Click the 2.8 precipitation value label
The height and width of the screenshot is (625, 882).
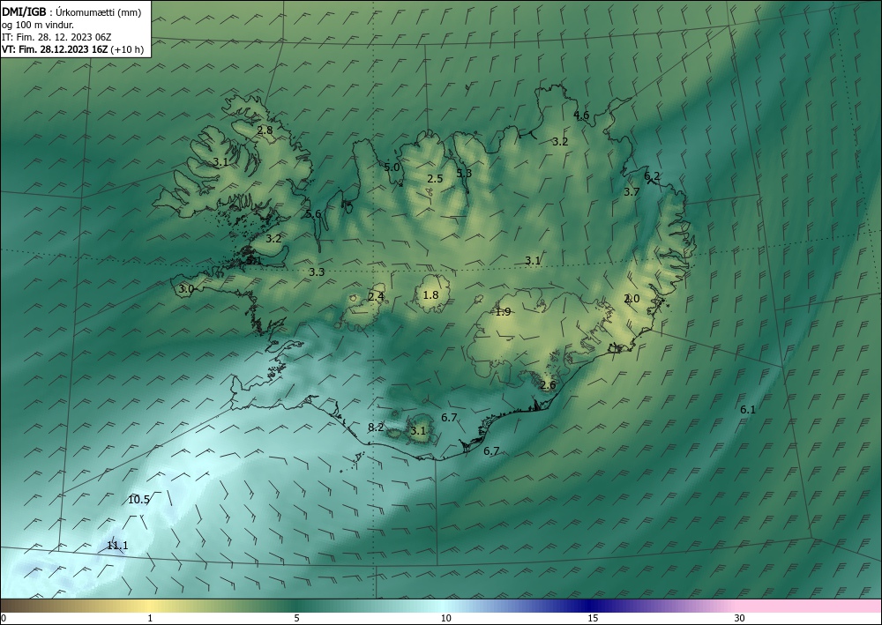click(265, 130)
